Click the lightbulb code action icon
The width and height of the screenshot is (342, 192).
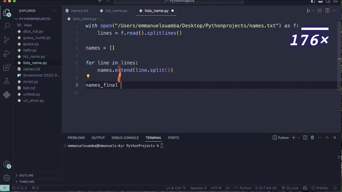(88, 76)
